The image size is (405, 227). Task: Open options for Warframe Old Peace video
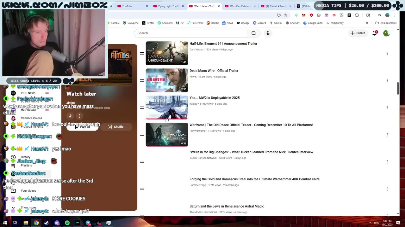pos(387,135)
